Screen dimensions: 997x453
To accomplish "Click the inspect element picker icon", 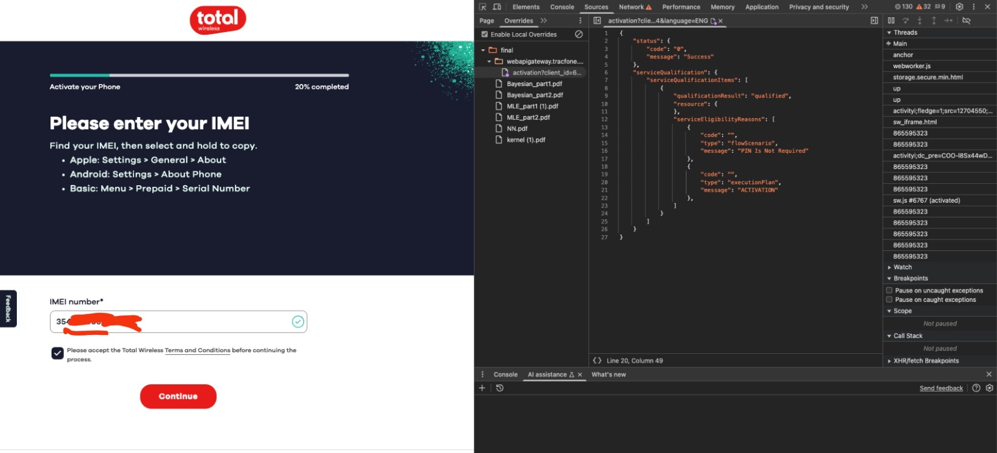I will (482, 7).
